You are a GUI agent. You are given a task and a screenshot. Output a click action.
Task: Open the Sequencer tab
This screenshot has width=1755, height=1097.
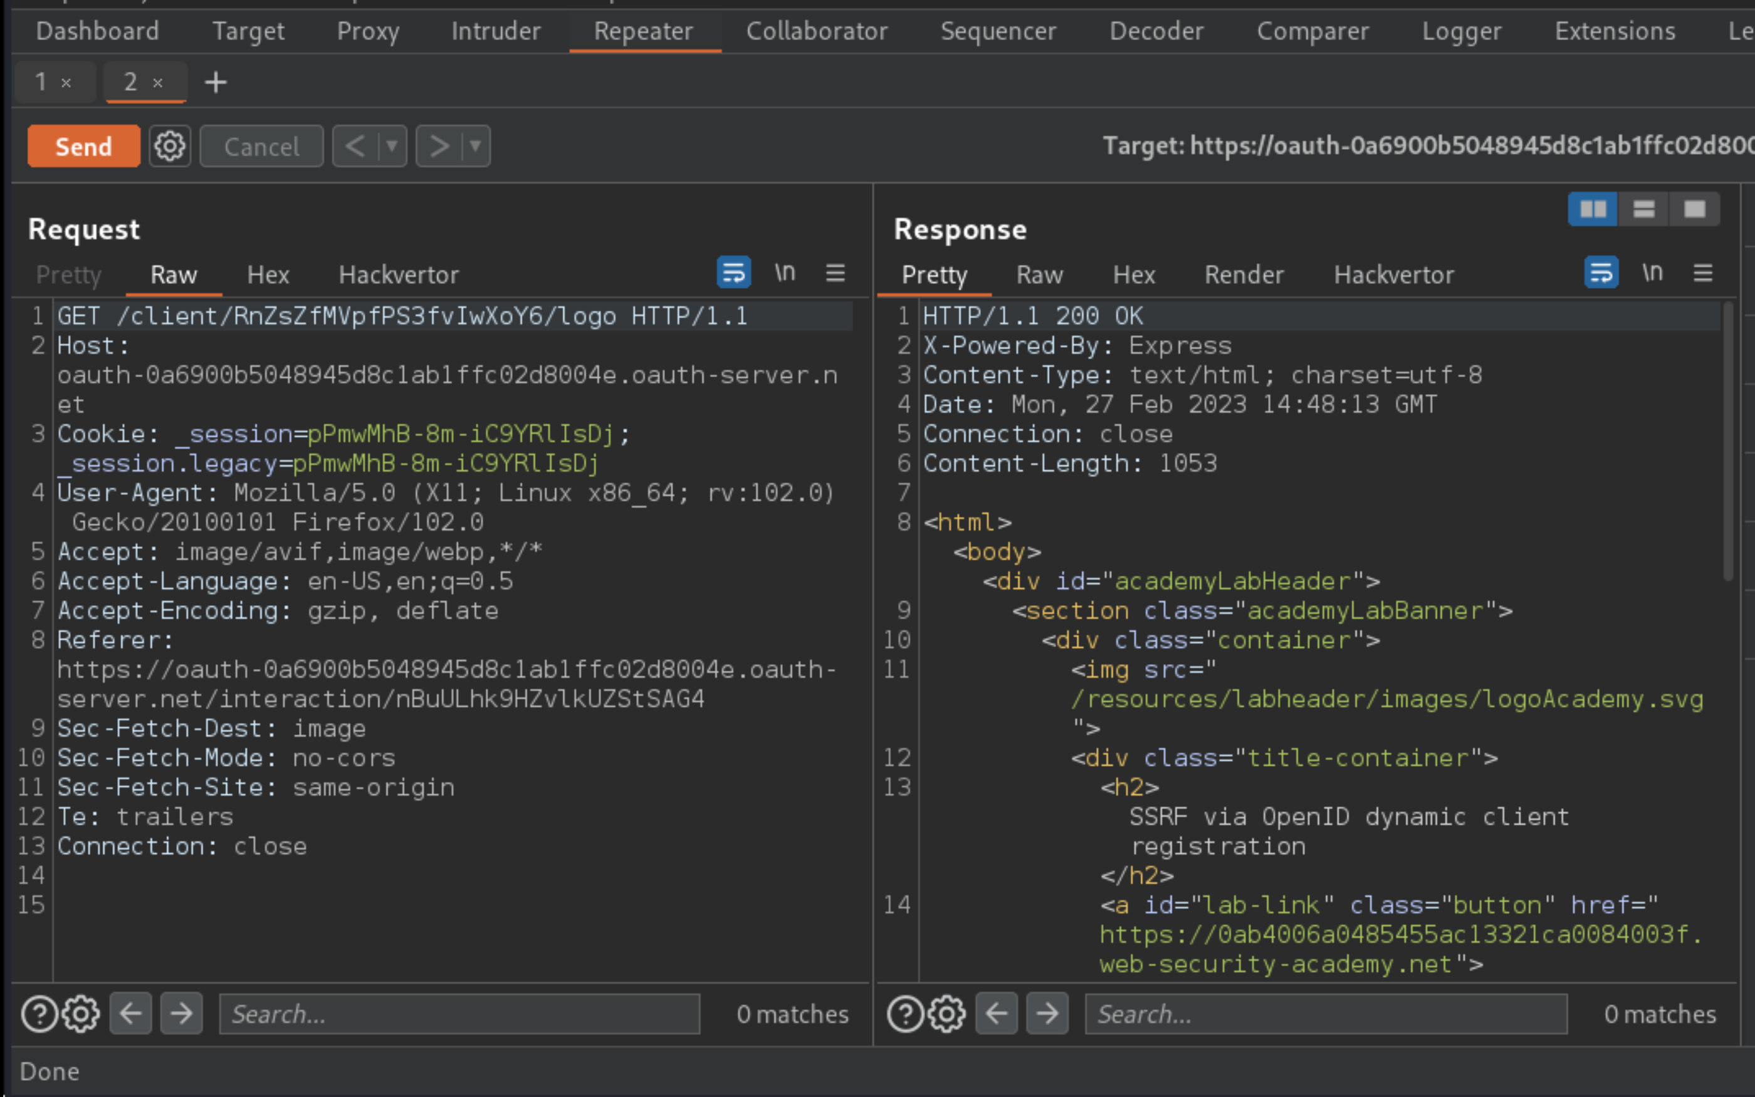[998, 31]
